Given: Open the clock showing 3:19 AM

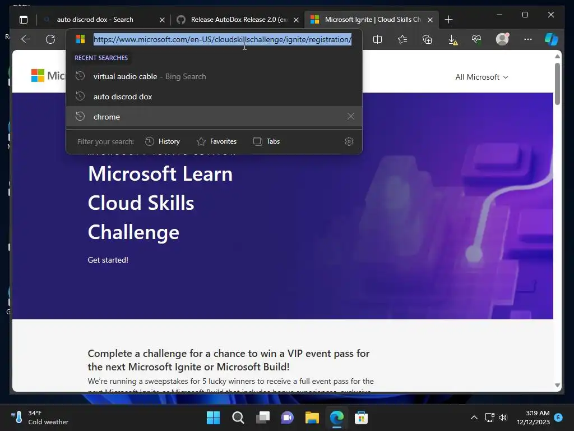Looking at the screenshot, I should [x=534, y=418].
